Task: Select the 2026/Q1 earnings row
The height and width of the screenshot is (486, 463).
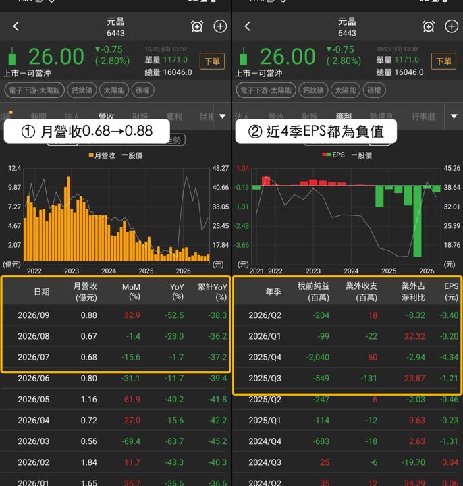Action: 347,336
